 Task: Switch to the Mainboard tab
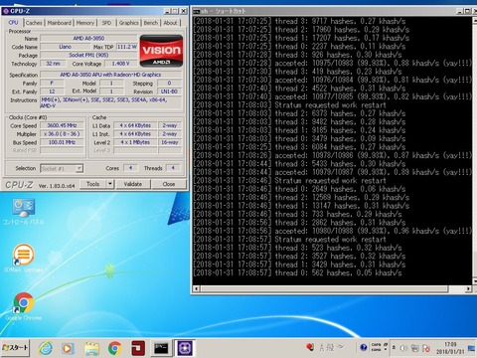[x=60, y=23]
